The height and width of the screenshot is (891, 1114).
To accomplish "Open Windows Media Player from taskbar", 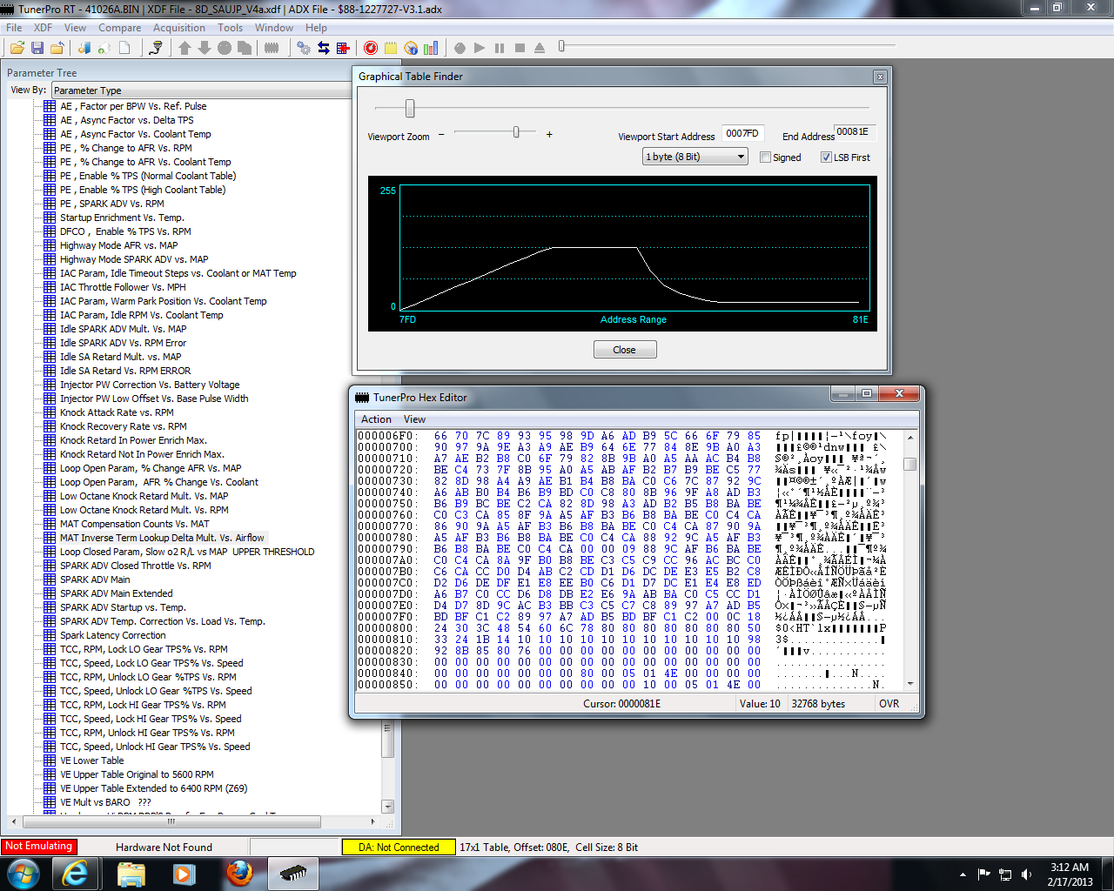I will tap(185, 874).
